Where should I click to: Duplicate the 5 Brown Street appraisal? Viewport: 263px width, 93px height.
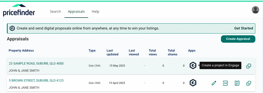pos(248,83)
